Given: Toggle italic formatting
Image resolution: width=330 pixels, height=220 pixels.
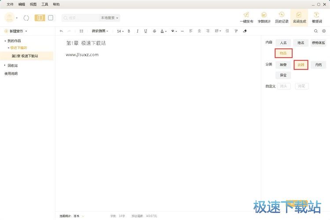Looking at the screenshot, I should [137, 31].
